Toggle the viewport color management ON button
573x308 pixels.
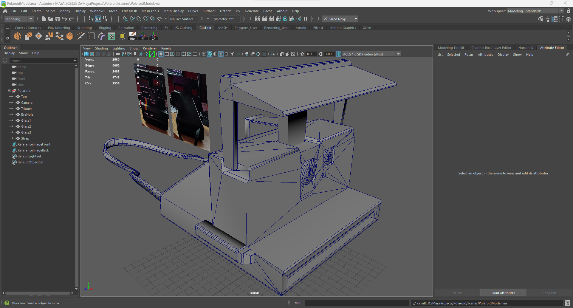(339, 54)
